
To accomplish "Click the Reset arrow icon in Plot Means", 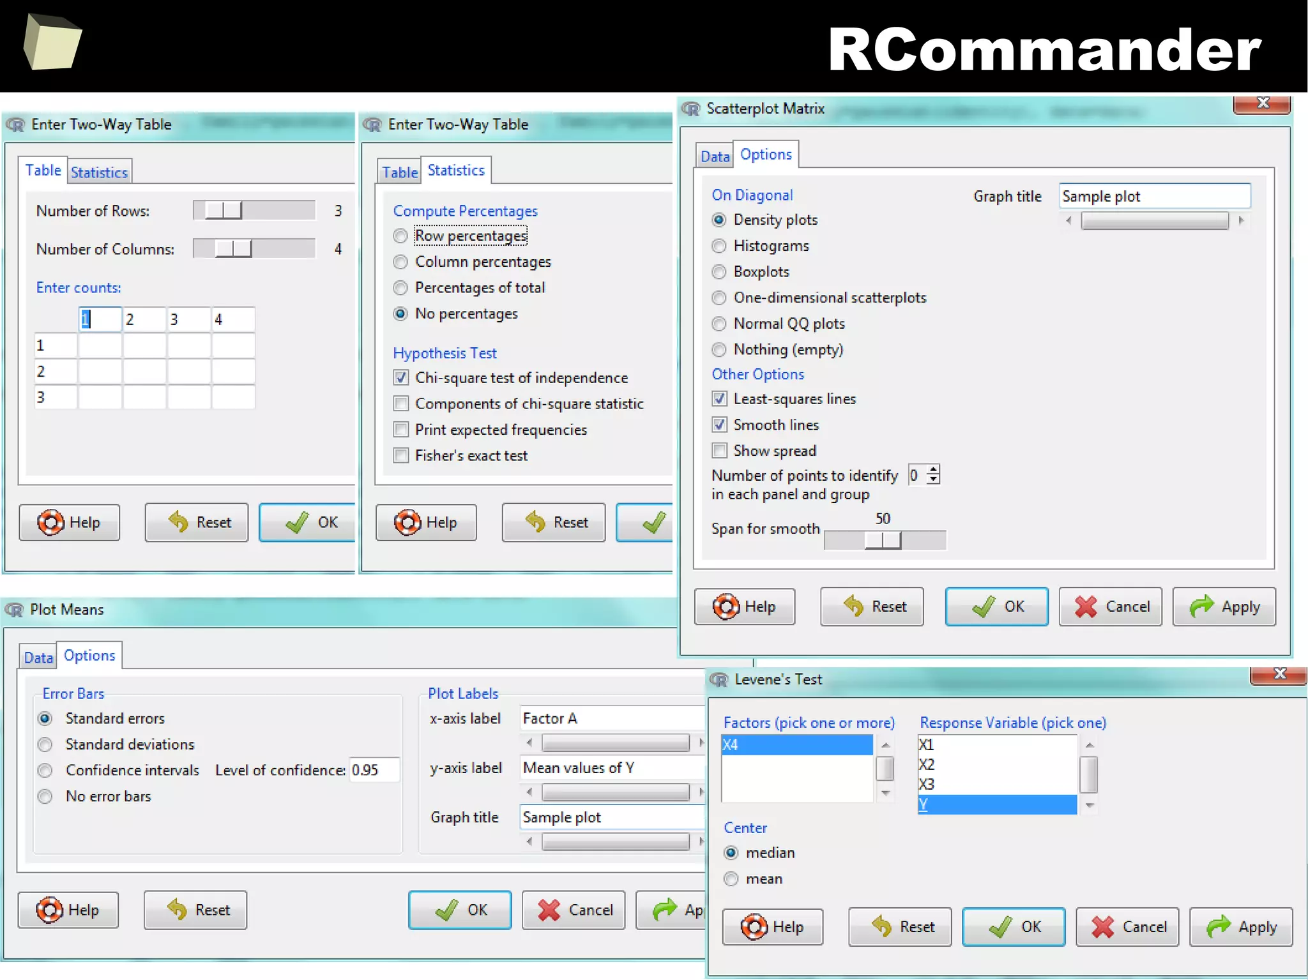I will pos(177,909).
